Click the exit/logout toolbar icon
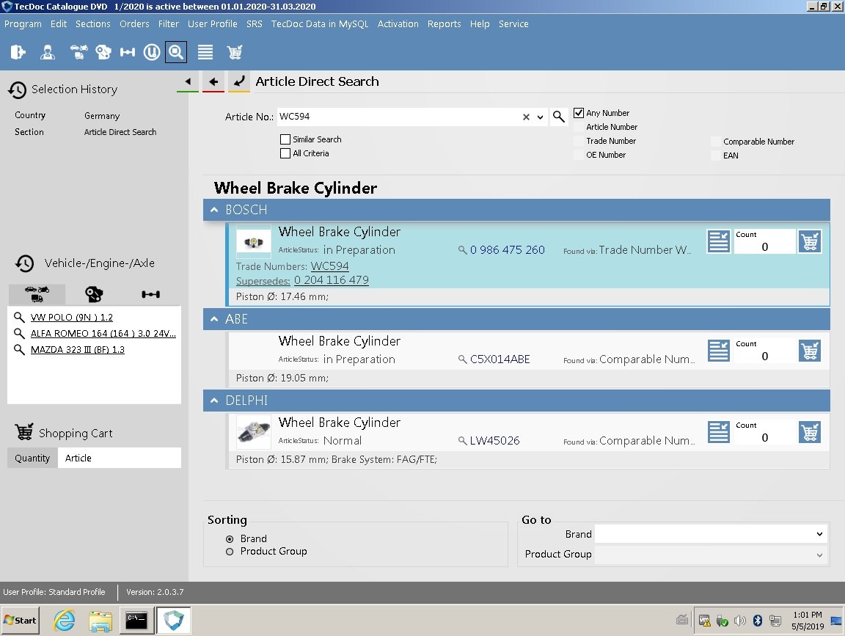The image size is (845, 636). 18,52
